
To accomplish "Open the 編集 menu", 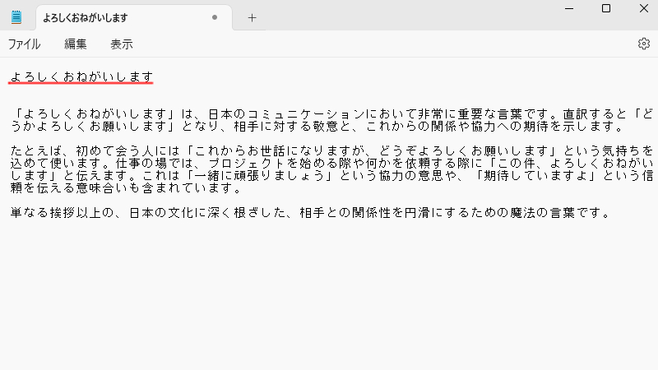I will click(x=76, y=44).
